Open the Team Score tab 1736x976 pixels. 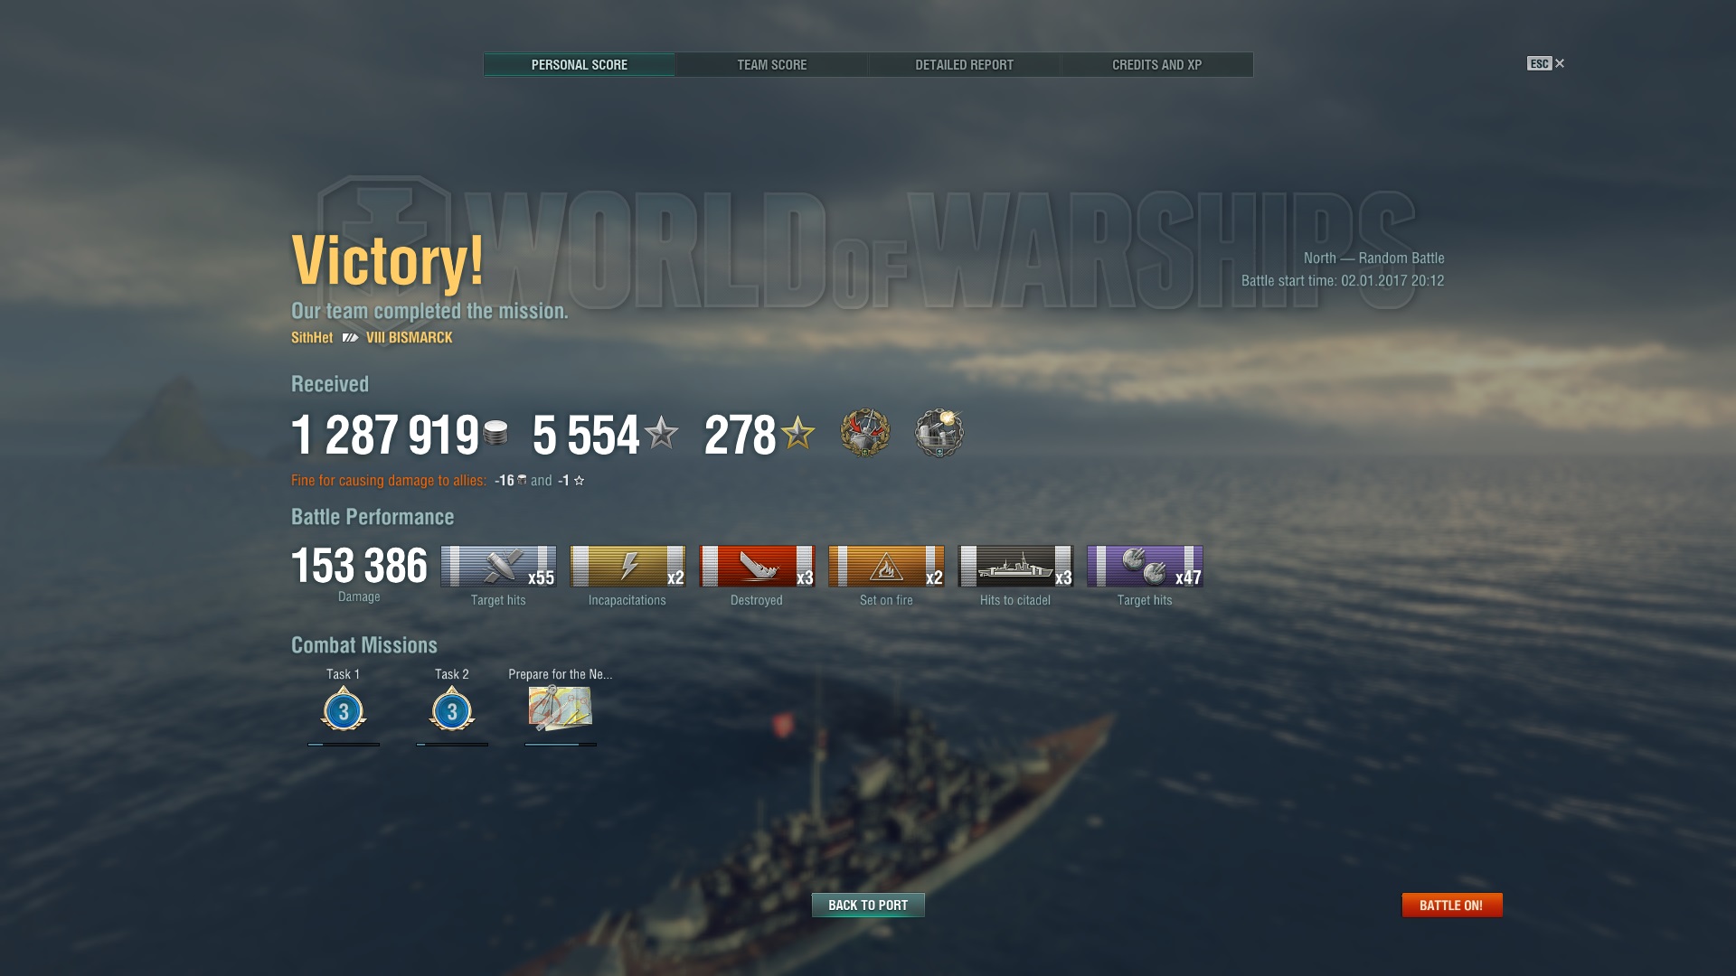click(x=771, y=65)
